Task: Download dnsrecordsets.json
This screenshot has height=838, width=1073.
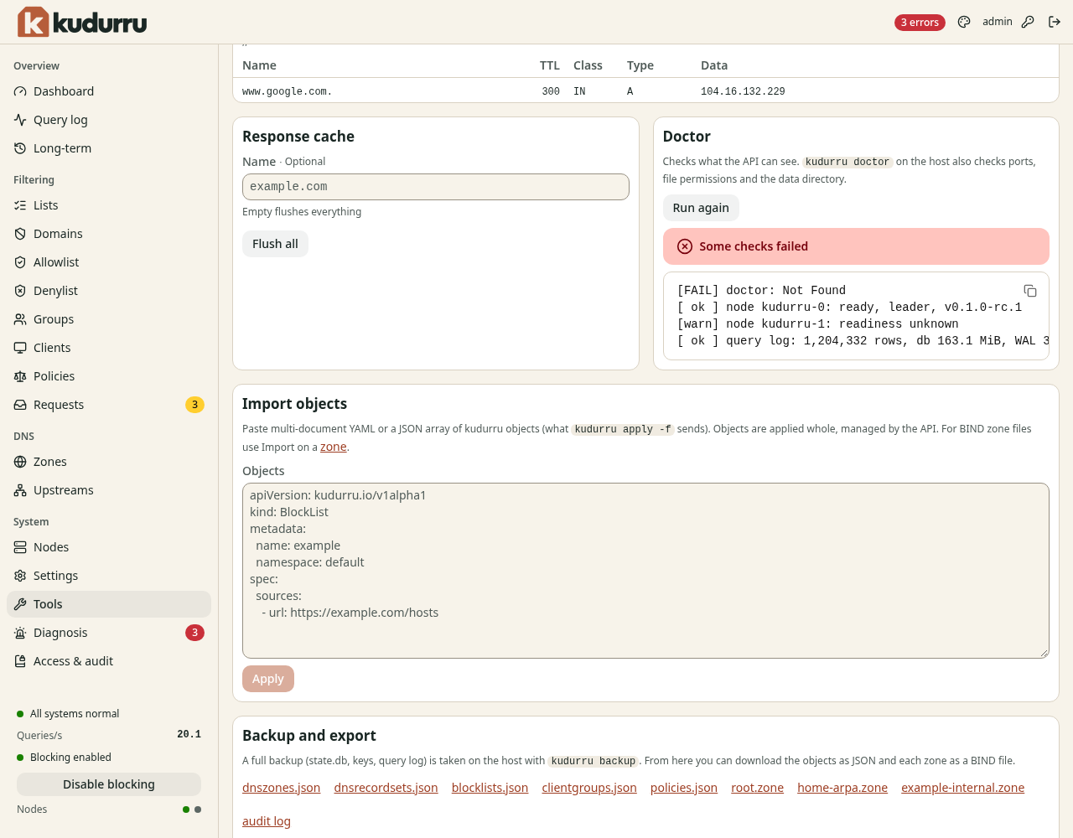Action: [386, 788]
